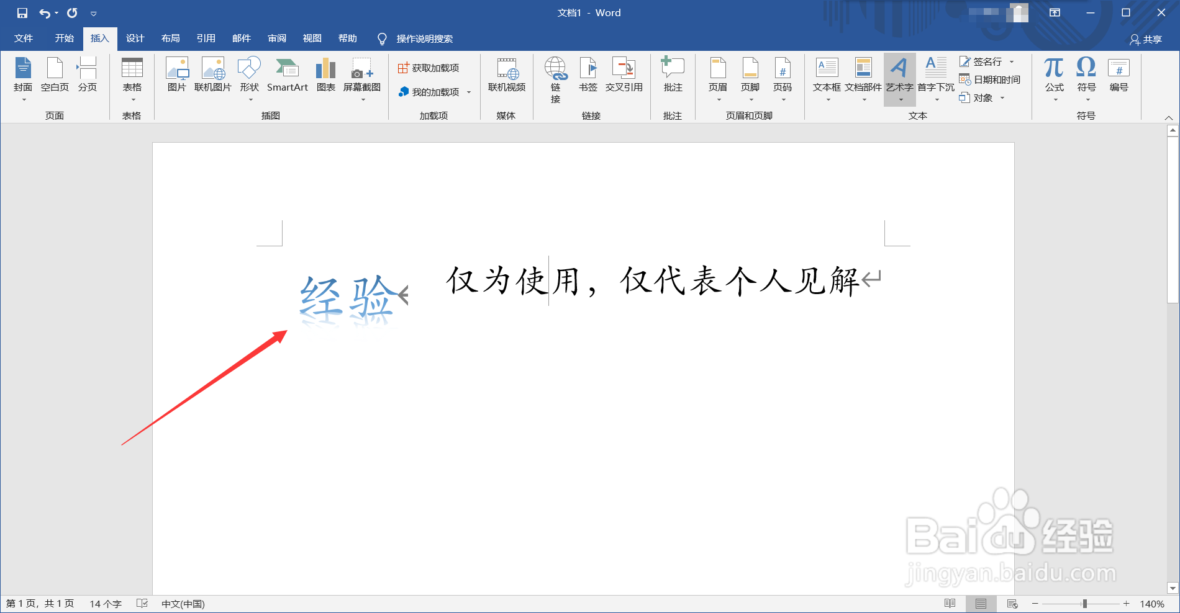Image resolution: width=1180 pixels, height=613 pixels.
Task: Switch to the 引用 References tab
Action: pyautogui.click(x=206, y=38)
